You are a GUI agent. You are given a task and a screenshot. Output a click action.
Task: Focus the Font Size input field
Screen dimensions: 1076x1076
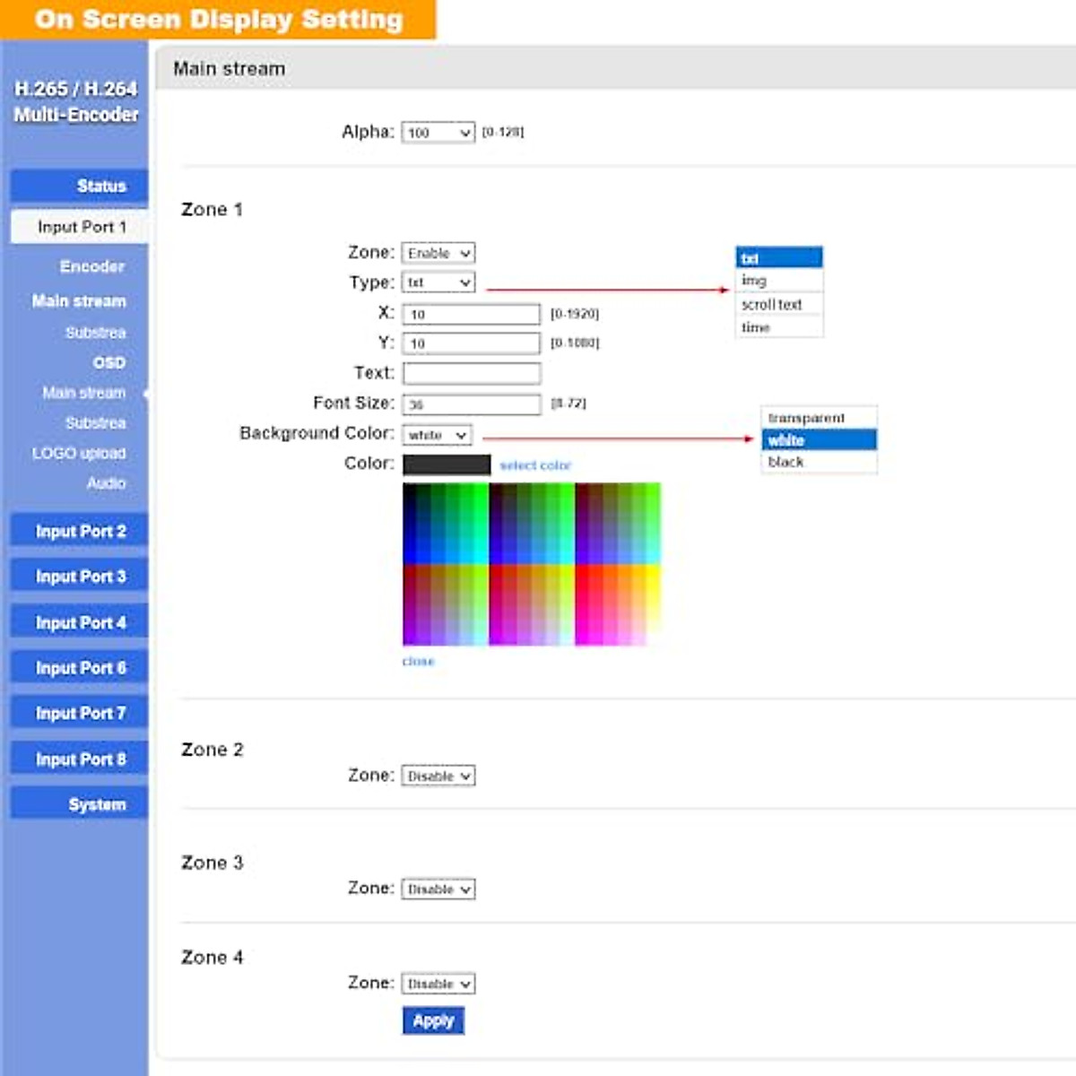pyautogui.click(x=472, y=404)
